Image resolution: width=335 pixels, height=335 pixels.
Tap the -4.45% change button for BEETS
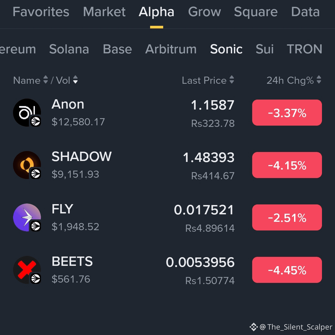pyautogui.click(x=287, y=270)
